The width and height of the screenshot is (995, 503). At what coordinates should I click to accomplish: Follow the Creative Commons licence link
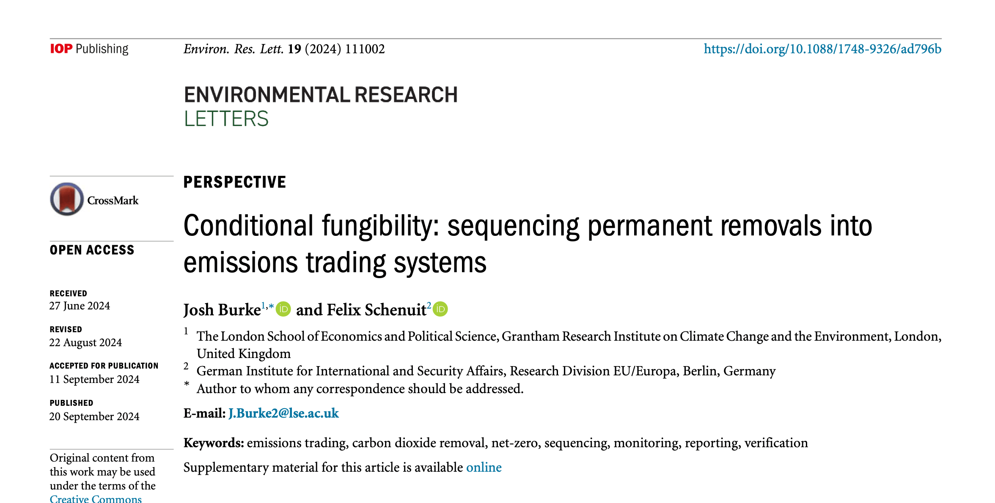coord(96,499)
